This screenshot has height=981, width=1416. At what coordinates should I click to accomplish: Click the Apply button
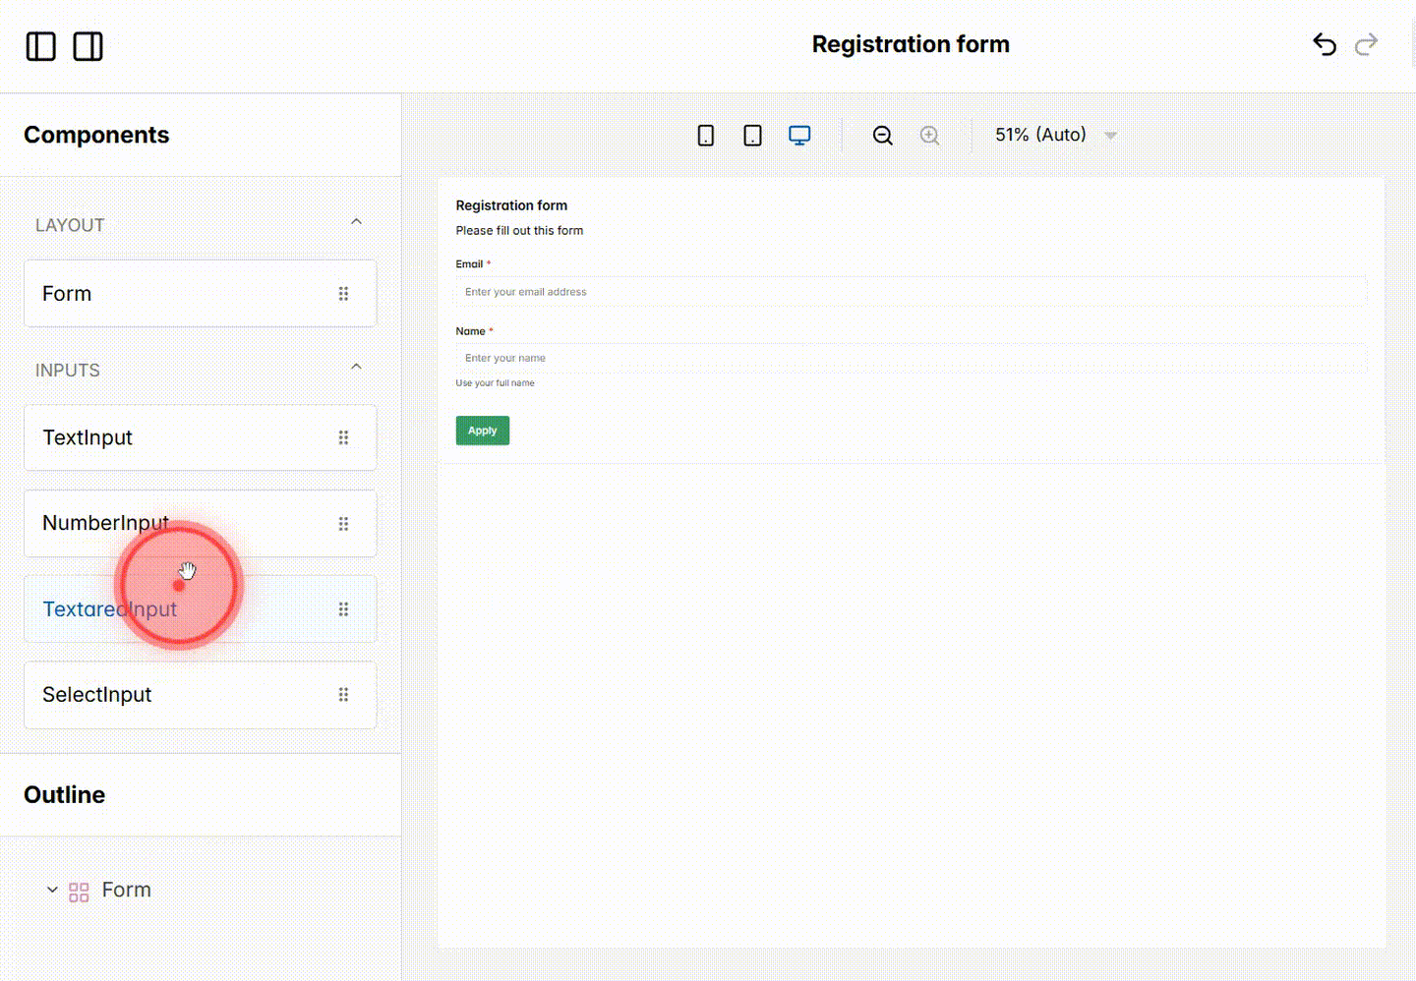[482, 430]
